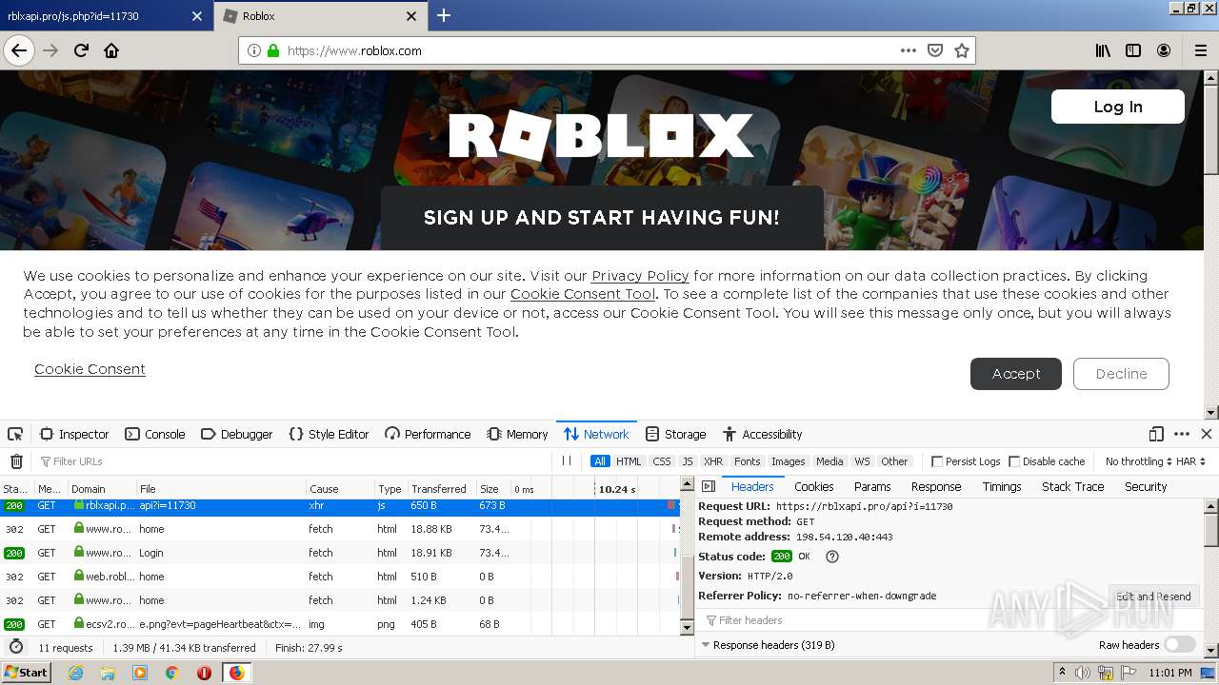This screenshot has height=685, width=1219.
Task: Open the Firefox account icon
Action: (x=1164, y=50)
